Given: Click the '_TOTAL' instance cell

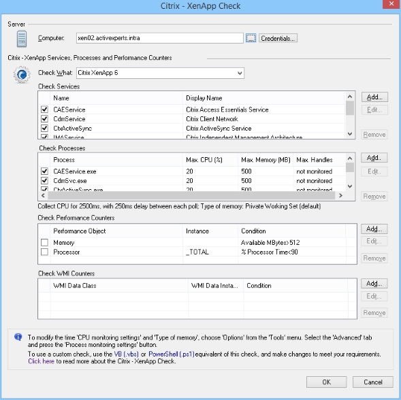Looking at the screenshot, I should coord(197,252).
